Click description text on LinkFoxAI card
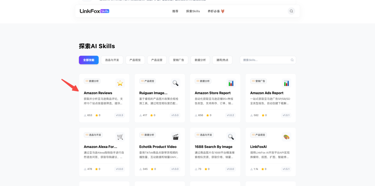Viewport: 375px width, 186px height. click(270, 155)
